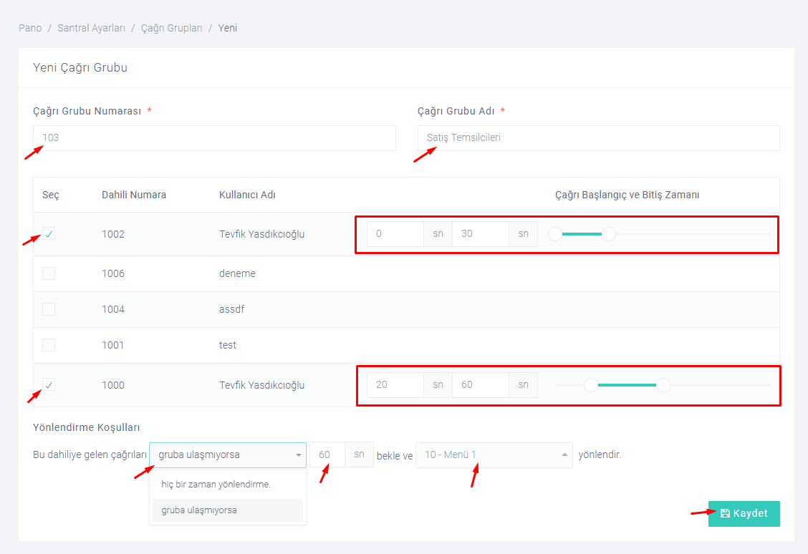Uncheck the checkbox for extension 1000
The width and height of the screenshot is (808, 554).
49,385
